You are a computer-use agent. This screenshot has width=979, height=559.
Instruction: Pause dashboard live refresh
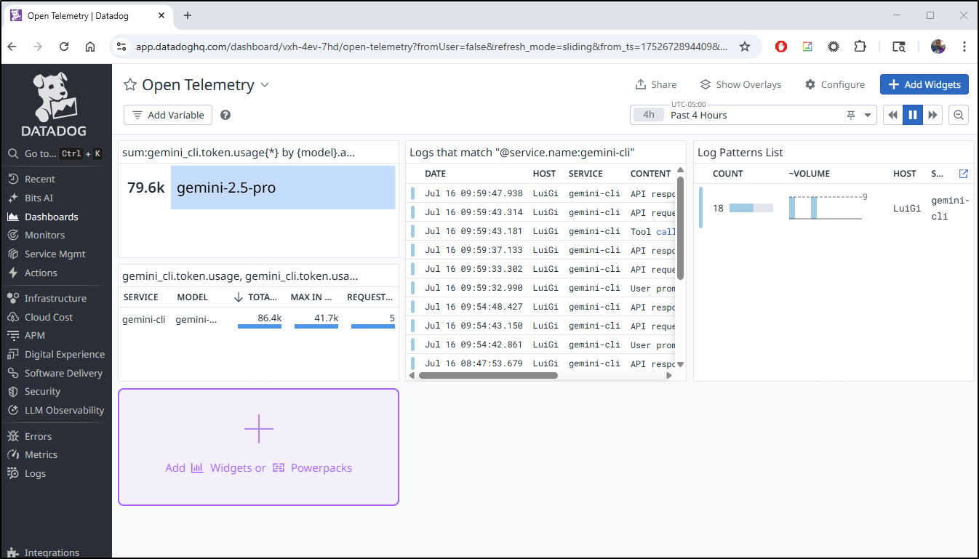[x=913, y=115]
